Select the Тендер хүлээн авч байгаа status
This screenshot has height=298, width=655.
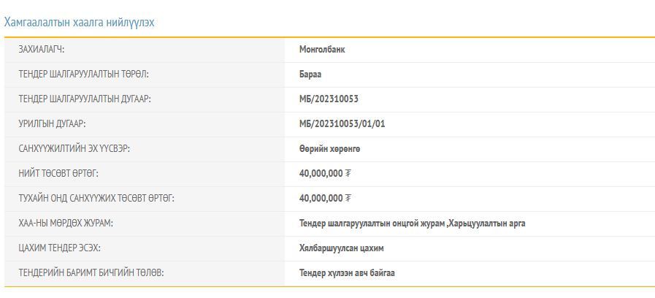point(347,273)
